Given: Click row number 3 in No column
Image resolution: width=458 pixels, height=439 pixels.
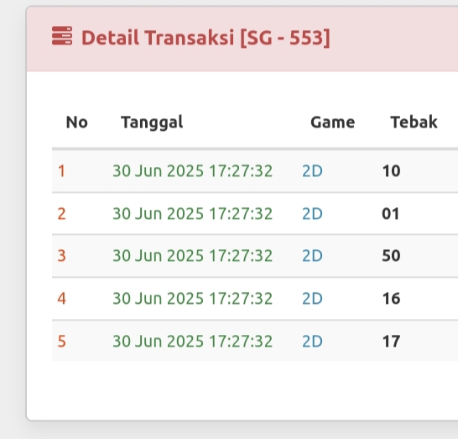Looking at the screenshot, I should pyautogui.click(x=61, y=256).
